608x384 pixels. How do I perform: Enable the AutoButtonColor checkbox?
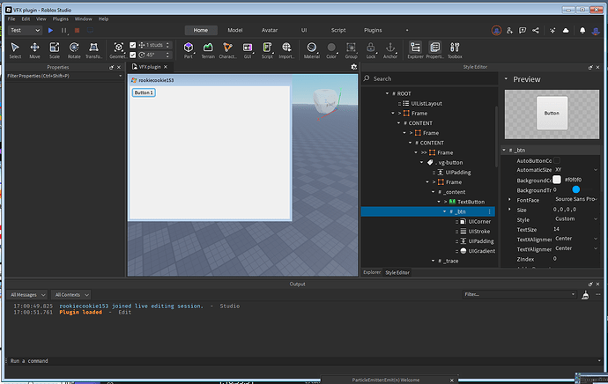click(557, 160)
